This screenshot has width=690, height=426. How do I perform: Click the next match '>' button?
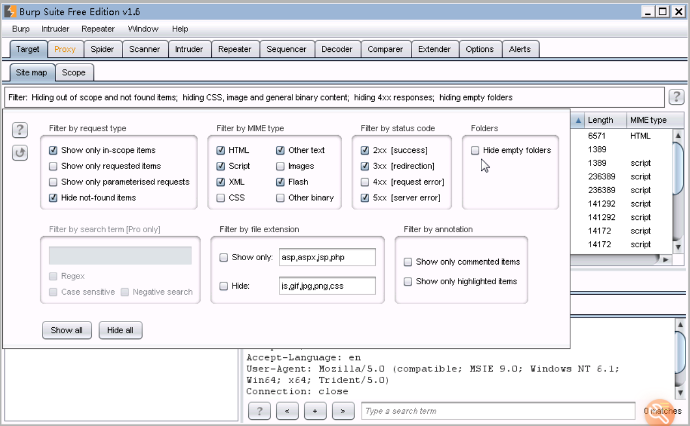pos(343,411)
